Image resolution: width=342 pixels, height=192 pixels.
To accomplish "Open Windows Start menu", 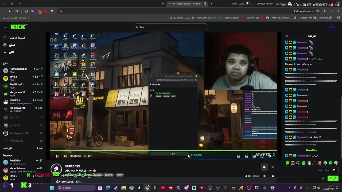I will coord(52,188).
